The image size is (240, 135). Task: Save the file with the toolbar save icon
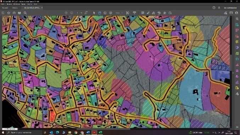(x=3, y=13)
